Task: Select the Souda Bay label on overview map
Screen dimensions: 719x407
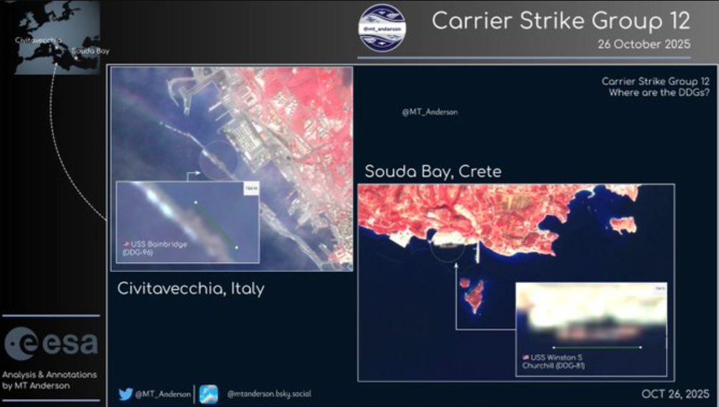Action: tap(90, 51)
